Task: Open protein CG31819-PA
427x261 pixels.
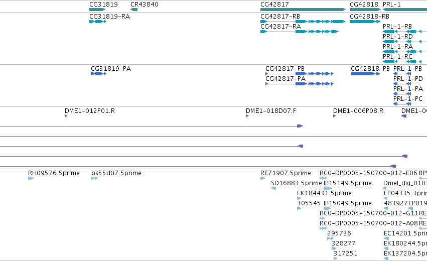Action: tap(111, 69)
